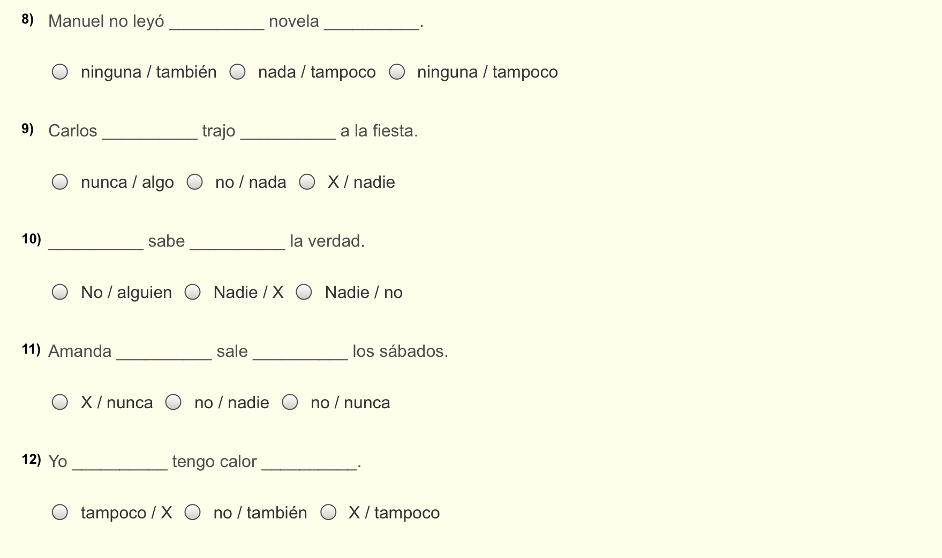This screenshot has width=942, height=558.
Task: Click the blank between 'Carlos' and 'trajo'
Action: (149, 133)
